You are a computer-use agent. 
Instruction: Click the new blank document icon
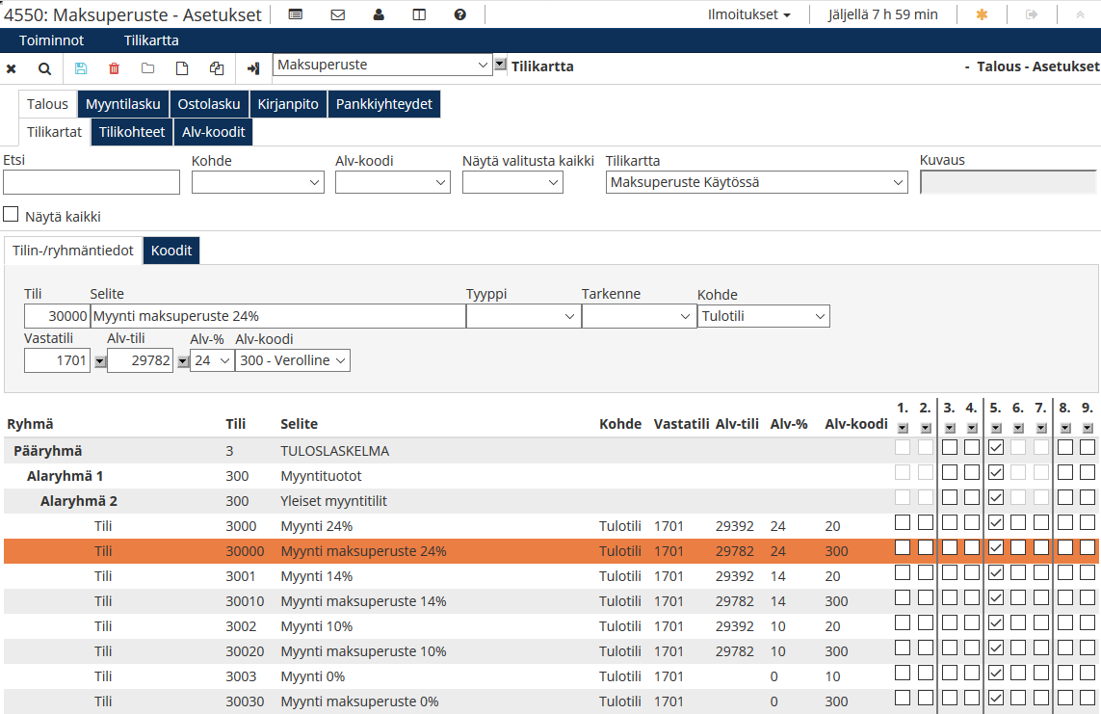(182, 68)
